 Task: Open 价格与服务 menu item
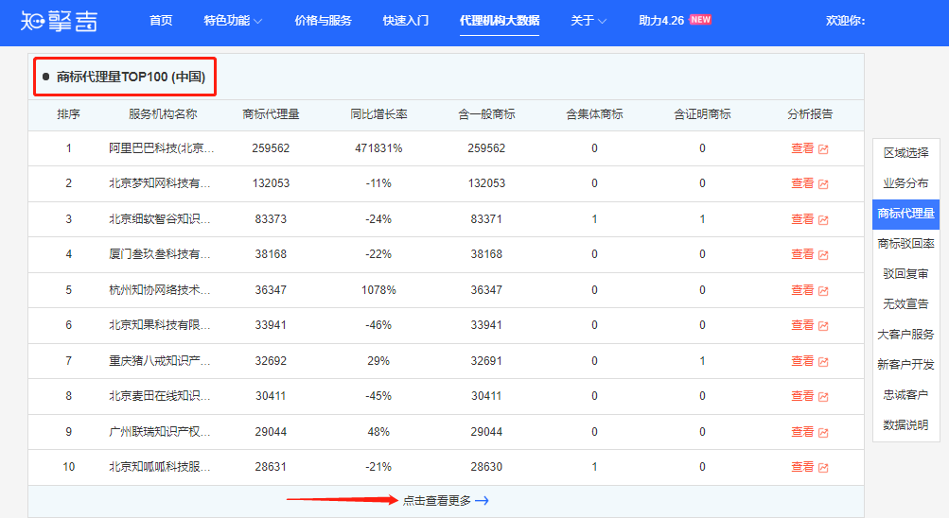click(323, 21)
